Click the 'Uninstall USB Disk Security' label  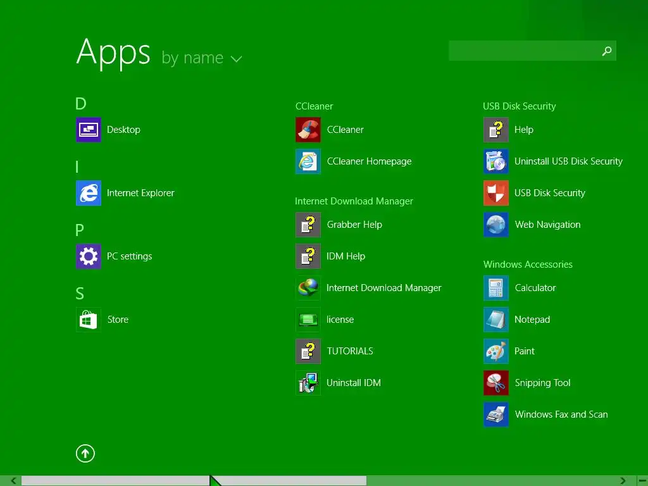(568, 161)
